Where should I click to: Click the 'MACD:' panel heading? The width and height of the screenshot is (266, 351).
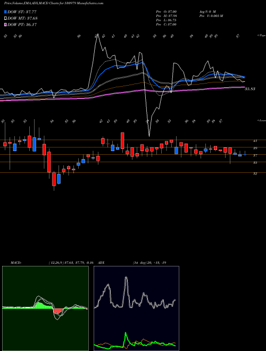[x=15, y=263]
